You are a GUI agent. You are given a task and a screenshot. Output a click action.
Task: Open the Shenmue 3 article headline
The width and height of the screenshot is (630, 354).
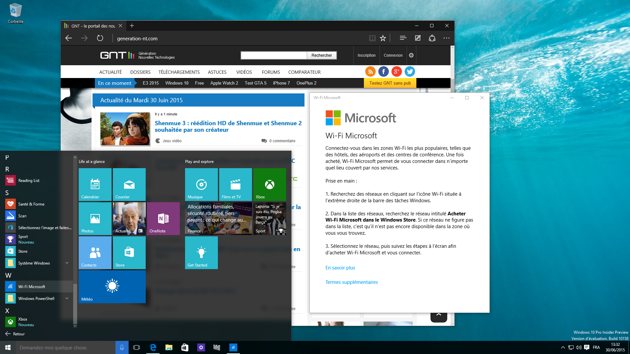[x=228, y=127]
